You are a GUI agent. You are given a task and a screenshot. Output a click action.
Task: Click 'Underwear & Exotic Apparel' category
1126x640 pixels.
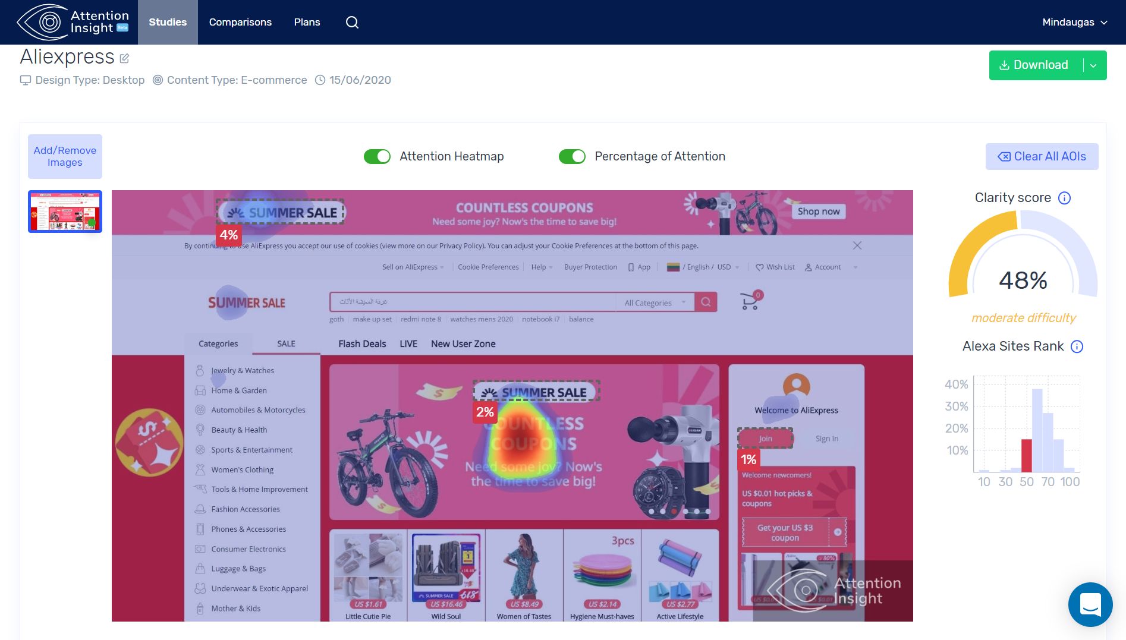[259, 589]
